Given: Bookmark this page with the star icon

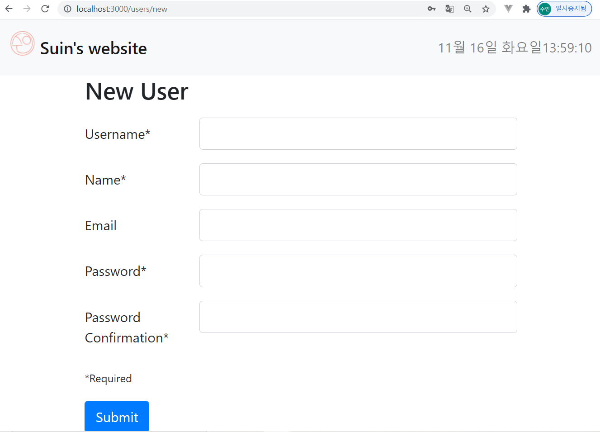Looking at the screenshot, I should 486,9.
